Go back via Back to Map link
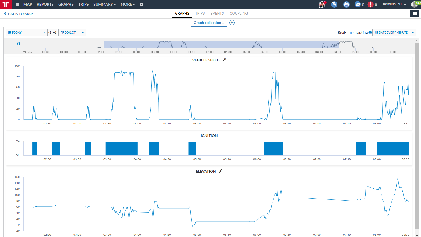 [x=18, y=14]
